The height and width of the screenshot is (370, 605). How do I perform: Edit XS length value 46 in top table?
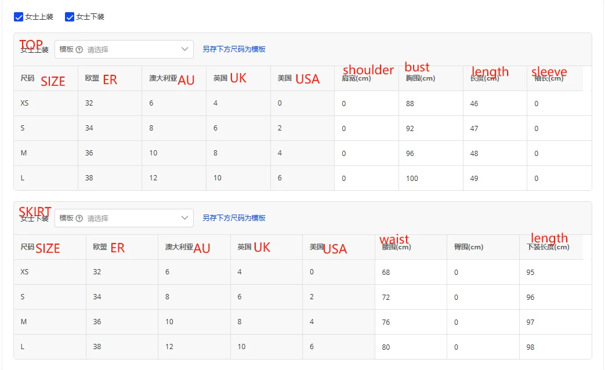click(494, 103)
